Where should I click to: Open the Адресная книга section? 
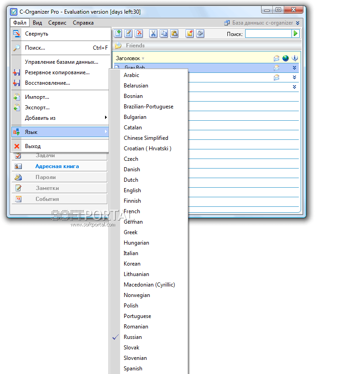click(x=60, y=166)
